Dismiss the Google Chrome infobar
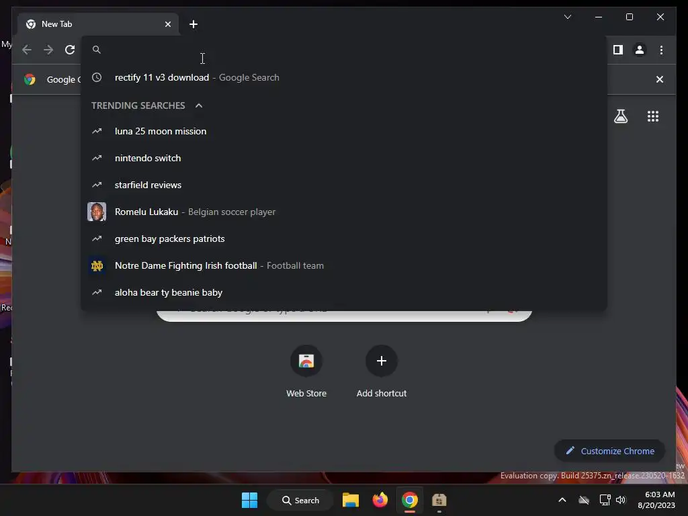This screenshot has height=516, width=688. pos(660,79)
